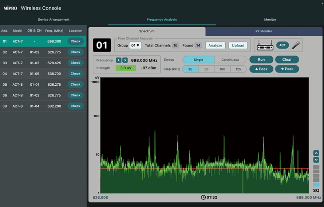This screenshot has height=207, width=324.
Task: Select Single sweep mode
Action: click(198, 60)
